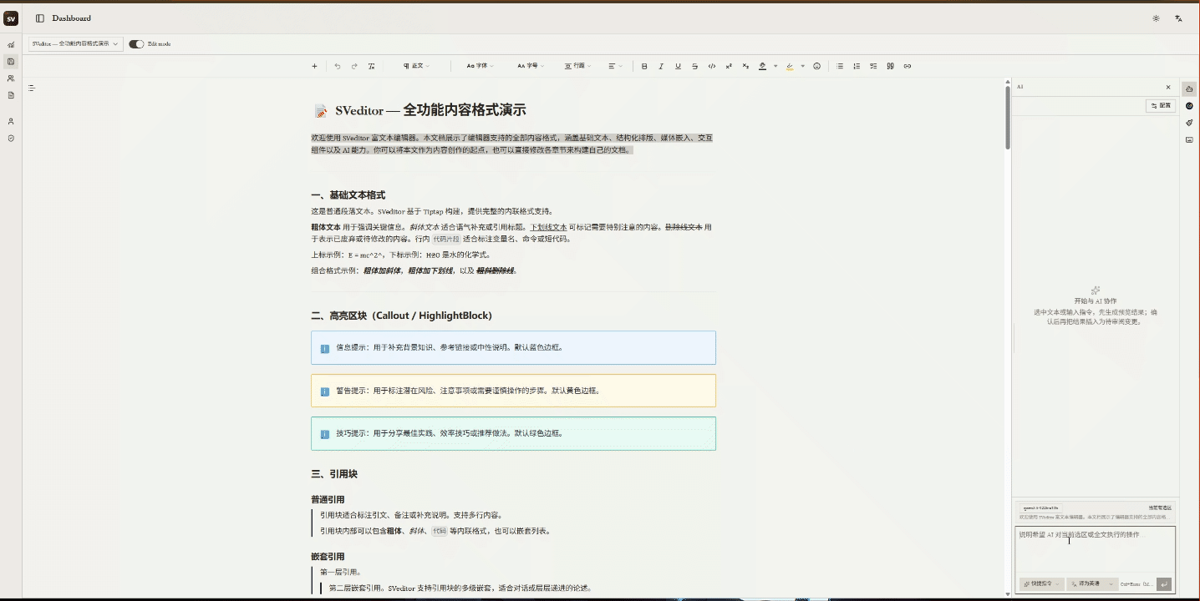The height and width of the screenshot is (601, 1200).
Task: Open the 字号 font size dropdown
Action: coord(530,66)
